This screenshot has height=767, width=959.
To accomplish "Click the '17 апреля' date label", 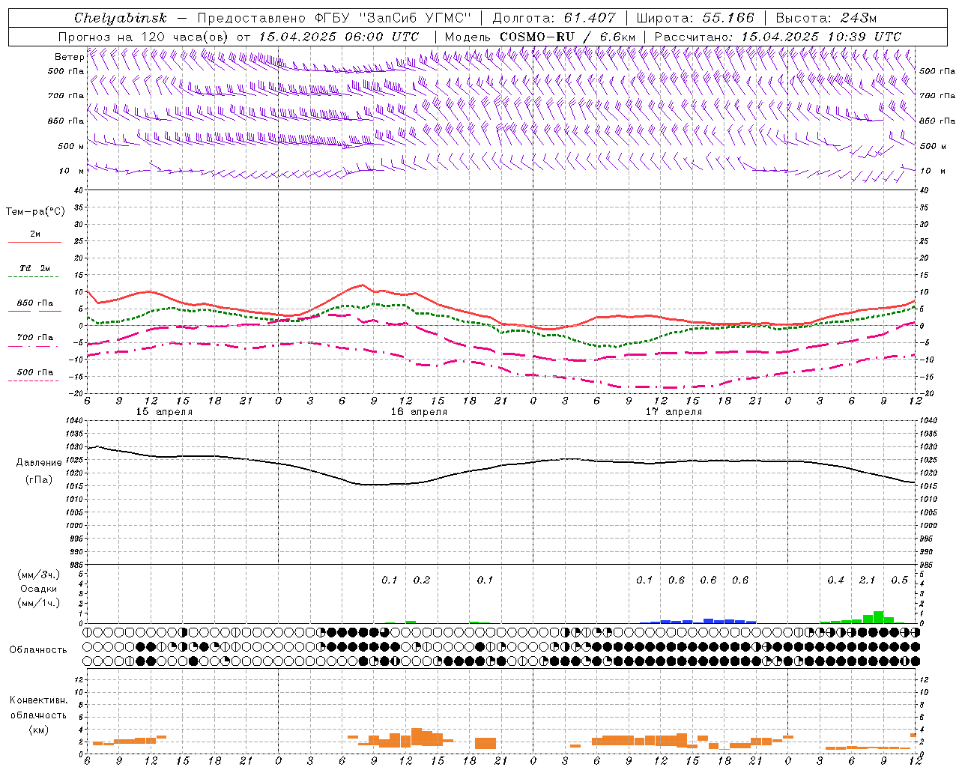I will pyautogui.click(x=674, y=412).
